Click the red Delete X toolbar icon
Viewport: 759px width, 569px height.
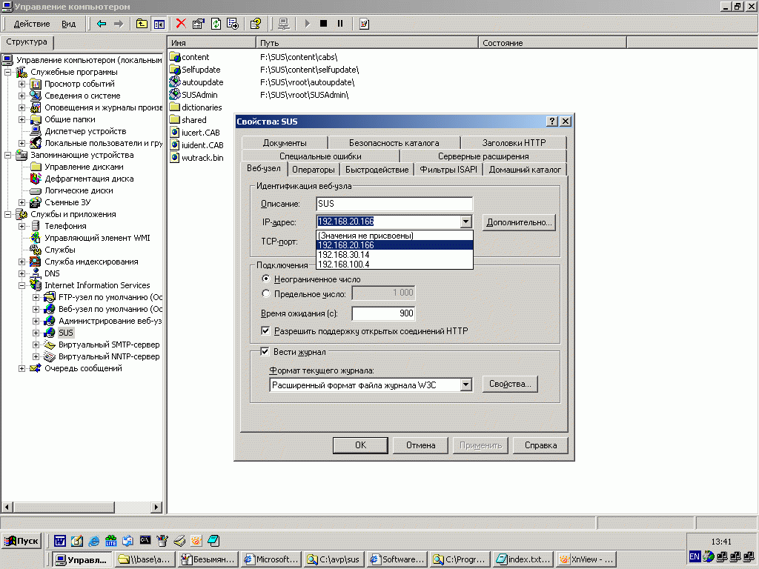[x=181, y=23]
